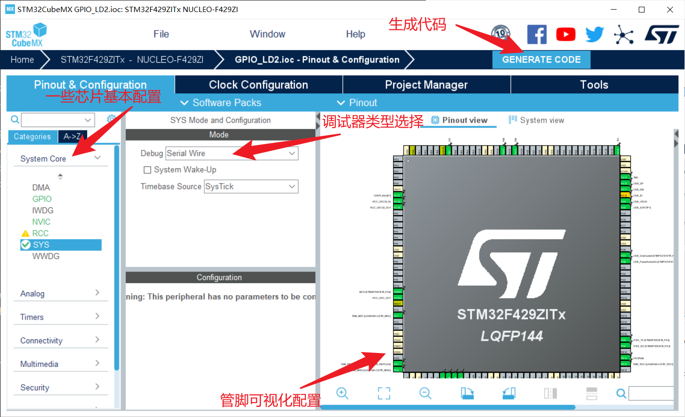Go to the Home breadcrumb
685x417 pixels.
point(22,60)
